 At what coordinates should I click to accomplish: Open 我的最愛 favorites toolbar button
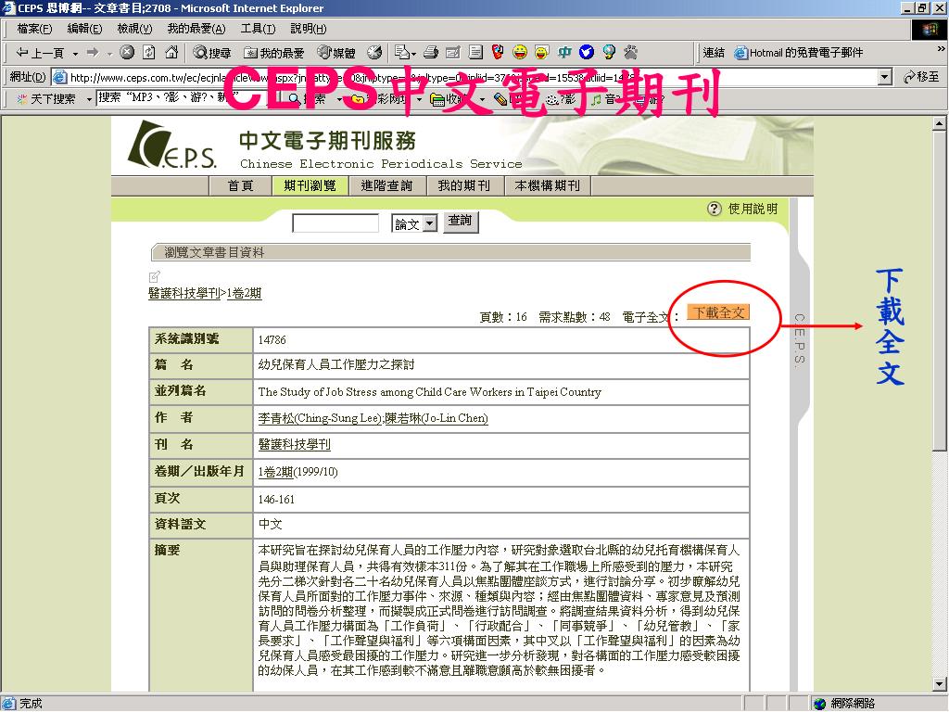pyautogui.click(x=274, y=53)
